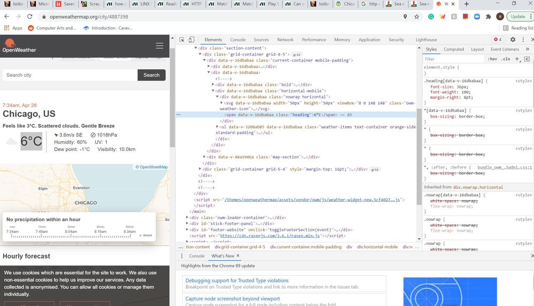Open the Lighthouse panel tab
Image resolution: width=534 pixels, height=306 pixels.
(x=426, y=40)
